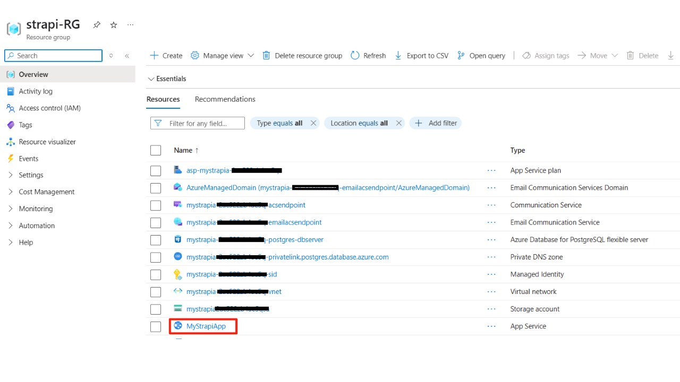The image size is (680, 382).
Task: Click the 'Filter for any field...' input
Action: (198, 123)
